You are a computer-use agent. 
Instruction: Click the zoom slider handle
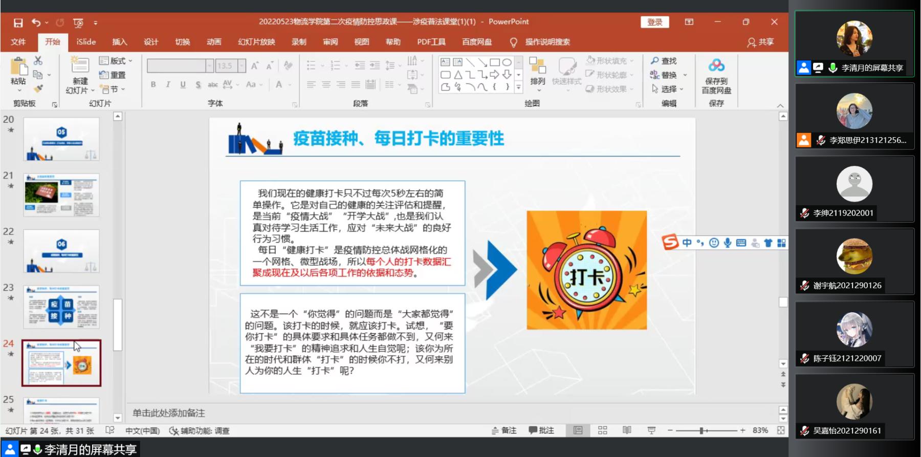pyautogui.click(x=701, y=430)
